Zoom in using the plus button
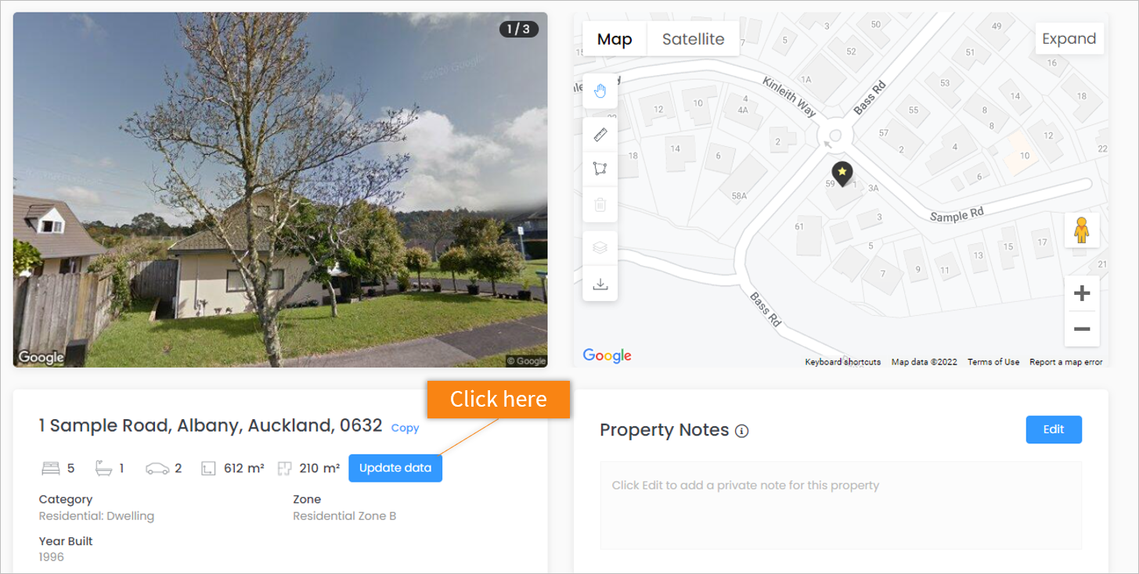Viewport: 1139px width, 574px height. click(1082, 293)
